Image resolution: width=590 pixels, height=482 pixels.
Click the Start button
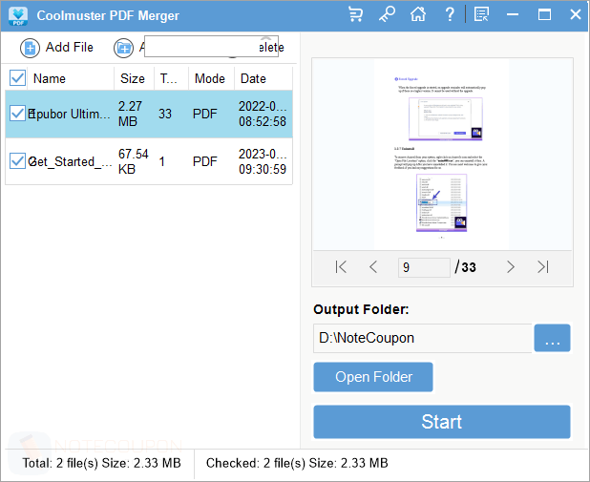tap(442, 422)
